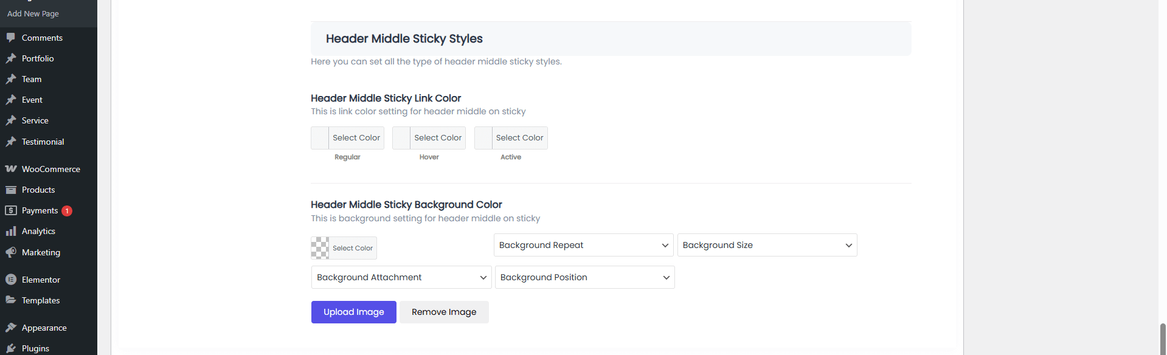
Task: Click the Appearance paintbrush icon
Action: coord(11,328)
